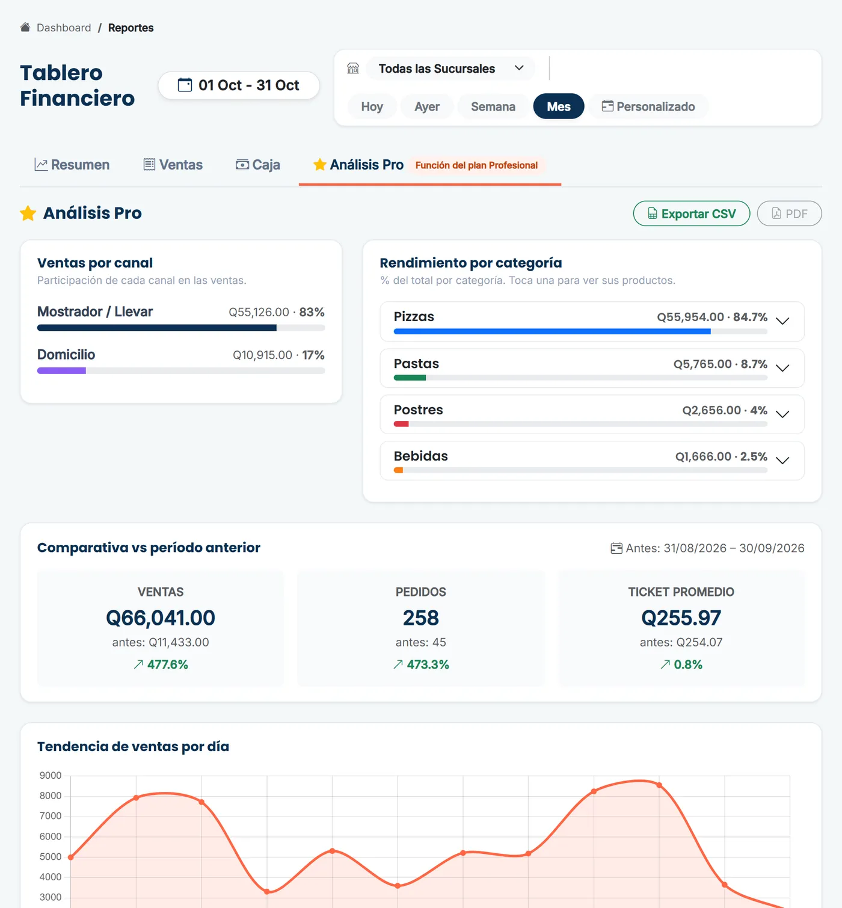The height and width of the screenshot is (908, 842).
Task: Click the TICKET PROMEDIO Q255.97 card
Action: [681, 628]
